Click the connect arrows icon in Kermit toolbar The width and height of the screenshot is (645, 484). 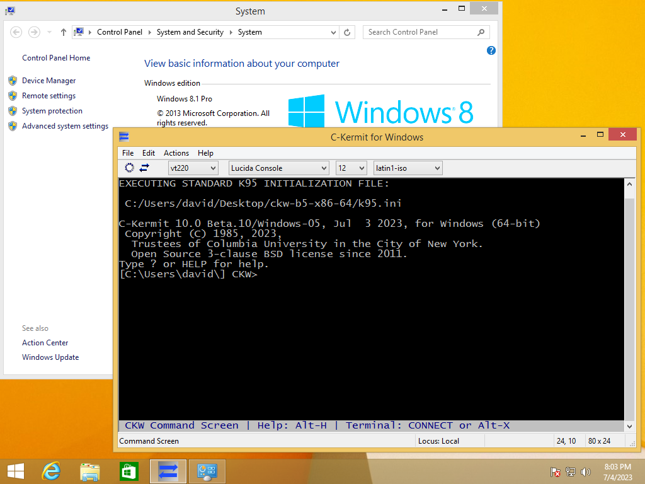click(x=144, y=168)
